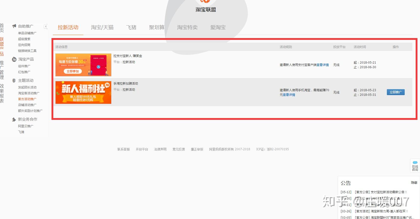Open the 新人福利社 banner thumbnail
Screen dimensions: 420x219
pyautogui.click(x=83, y=93)
